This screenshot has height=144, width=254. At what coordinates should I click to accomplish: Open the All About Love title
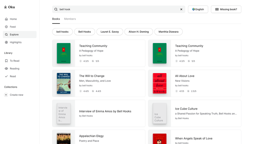coord(185,76)
